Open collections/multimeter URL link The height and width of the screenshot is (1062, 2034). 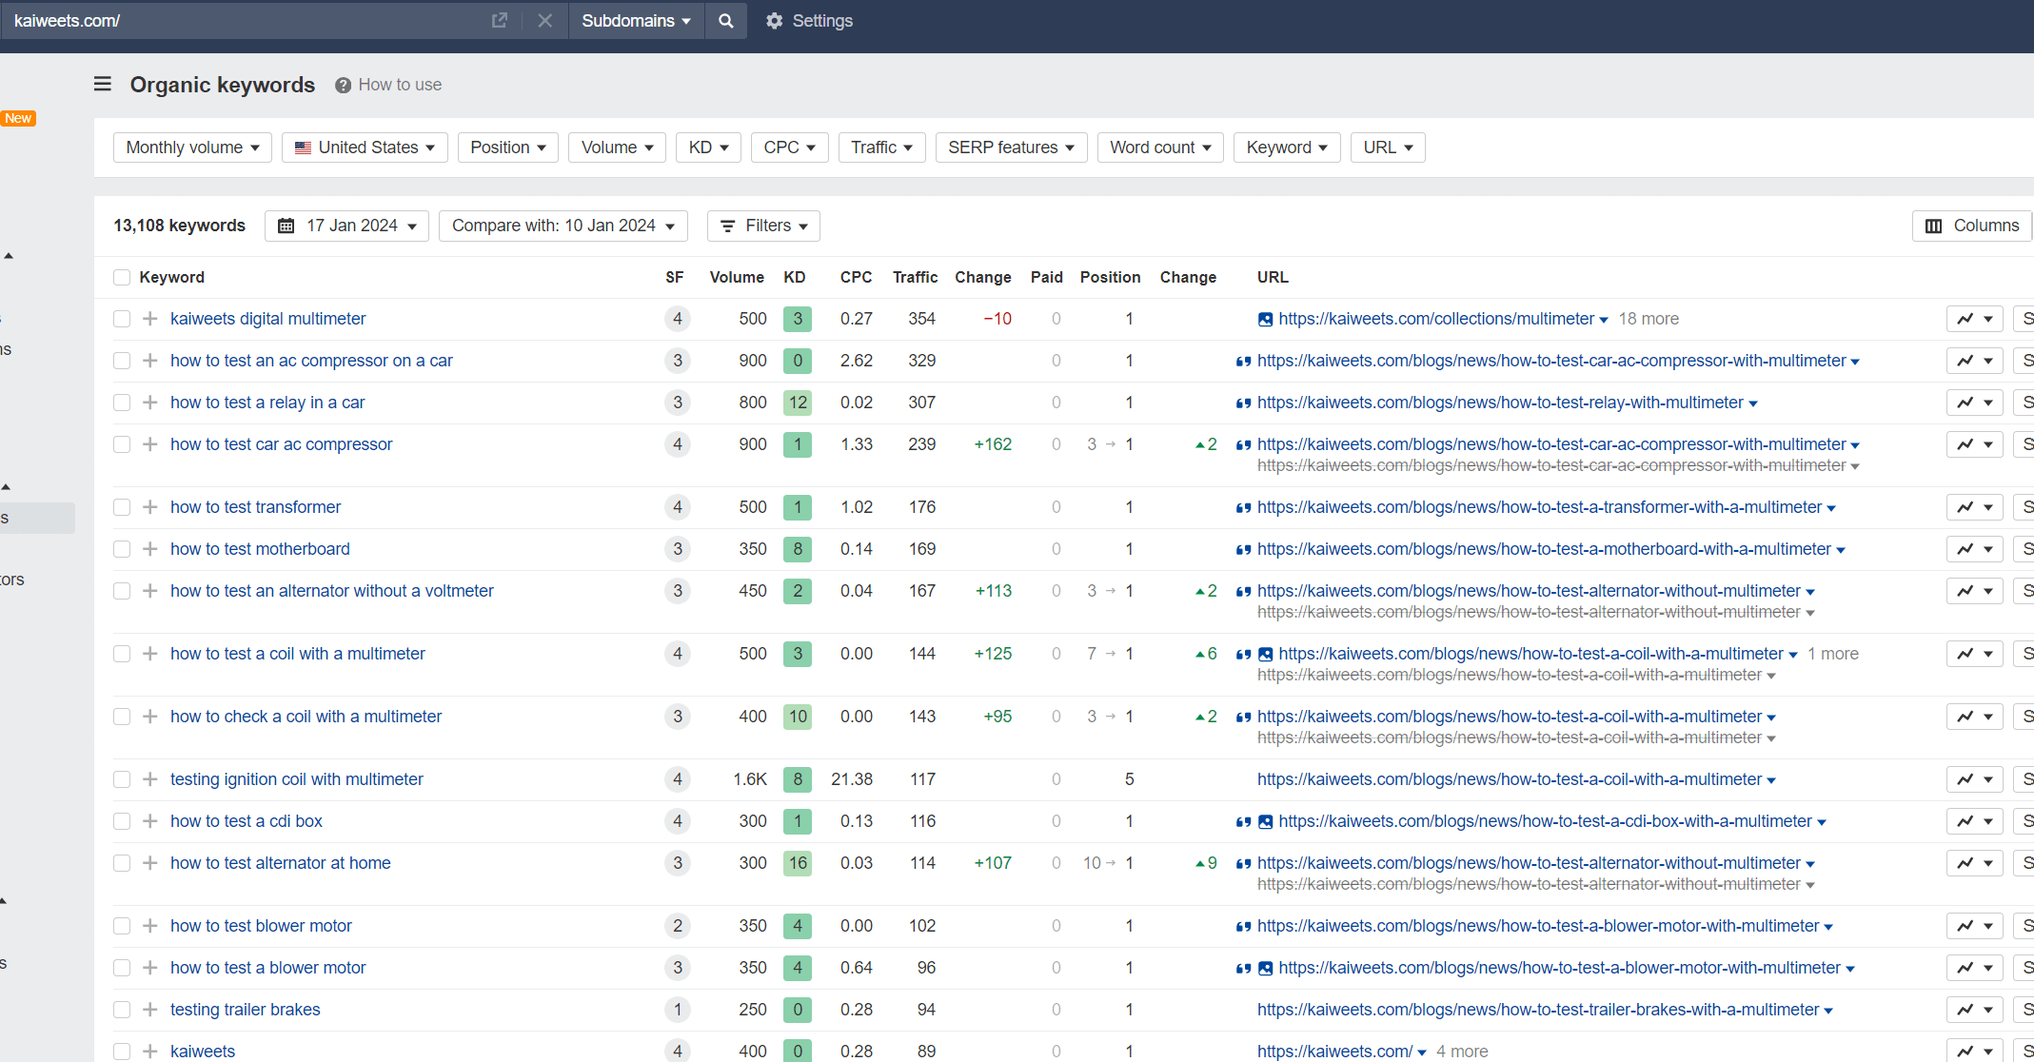coord(1436,319)
